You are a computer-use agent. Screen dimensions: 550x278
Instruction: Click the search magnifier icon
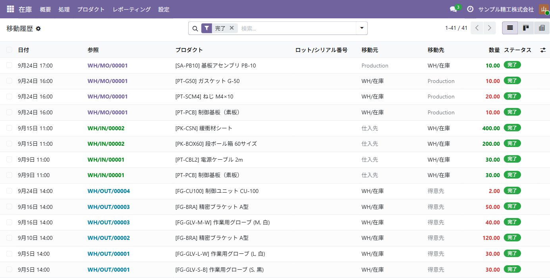click(195, 29)
